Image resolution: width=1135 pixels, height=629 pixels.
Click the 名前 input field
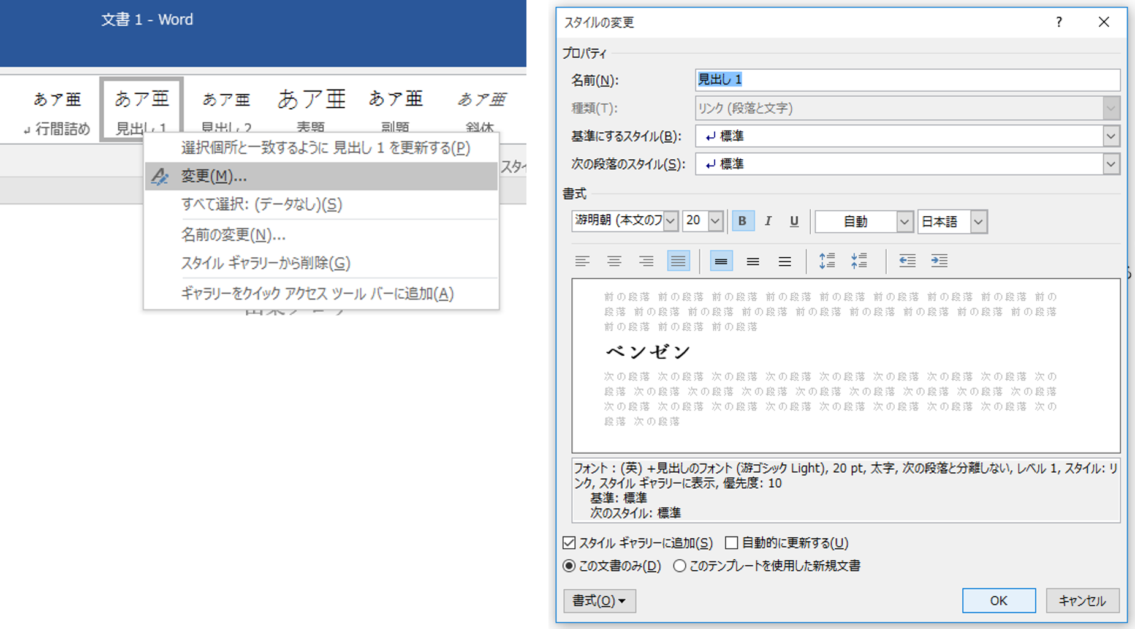908,80
